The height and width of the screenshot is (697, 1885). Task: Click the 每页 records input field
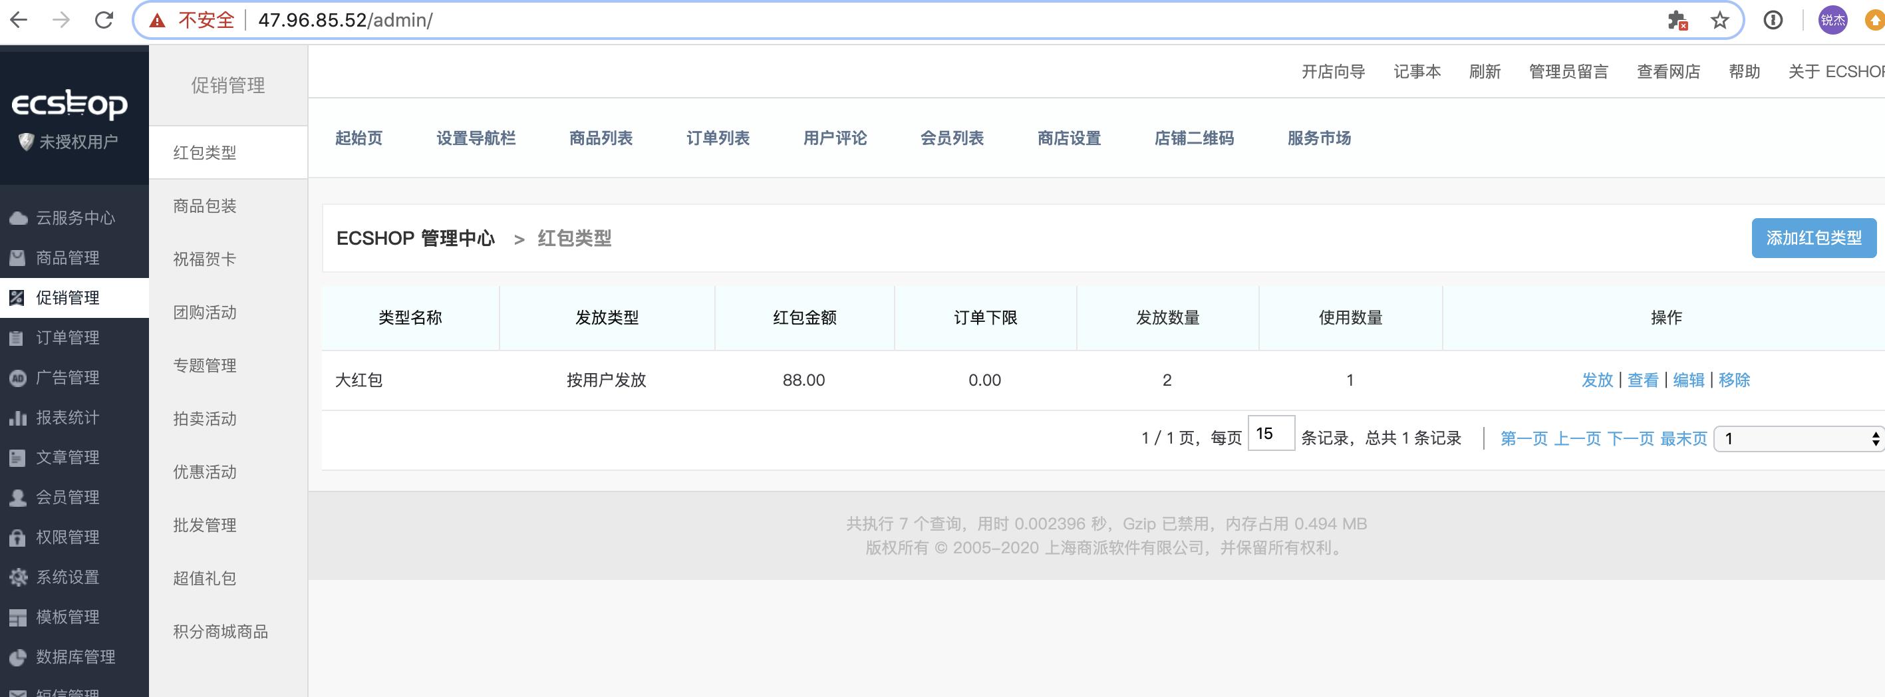click(1272, 436)
